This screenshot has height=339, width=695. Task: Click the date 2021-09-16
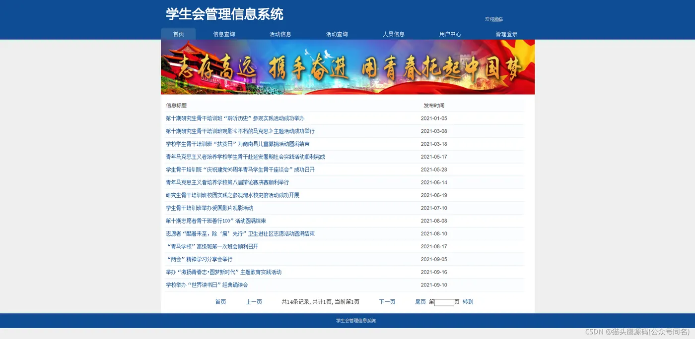coord(434,272)
